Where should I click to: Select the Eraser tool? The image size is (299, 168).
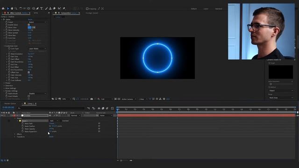[54, 8]
